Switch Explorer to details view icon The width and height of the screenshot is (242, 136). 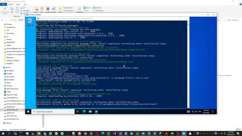click(237, 129)
